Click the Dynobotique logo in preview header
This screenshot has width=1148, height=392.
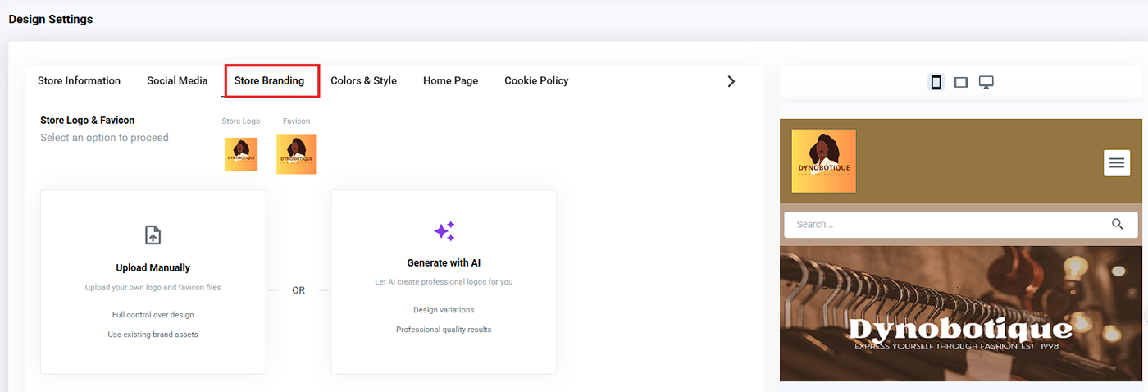click(823, 161)
